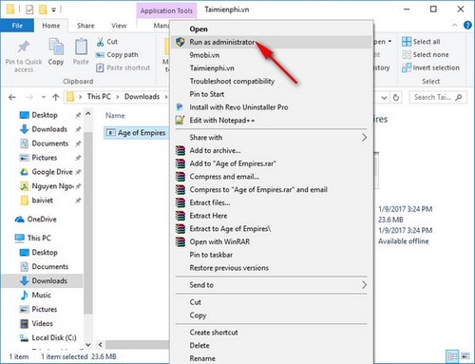The height and width of the screenshot is (364, 475).
Task: Select the Age of Empires file
Action: (136, 133)
